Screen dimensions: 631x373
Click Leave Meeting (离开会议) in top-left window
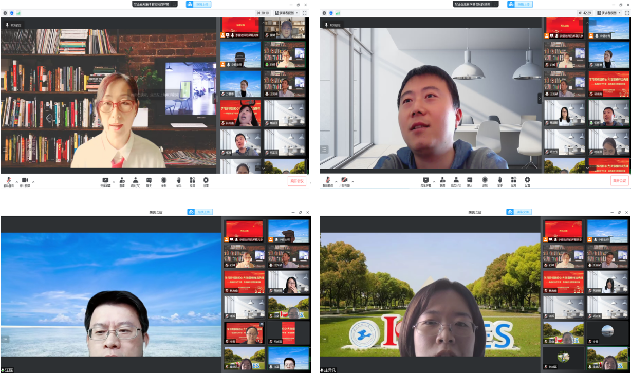pos(297,181)
